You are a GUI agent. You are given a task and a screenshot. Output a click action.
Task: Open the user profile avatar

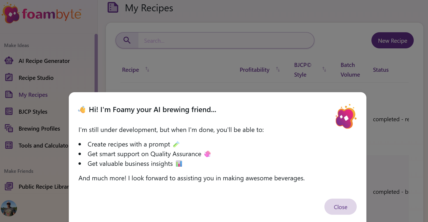pyautogui.click(x=9, y=208)
